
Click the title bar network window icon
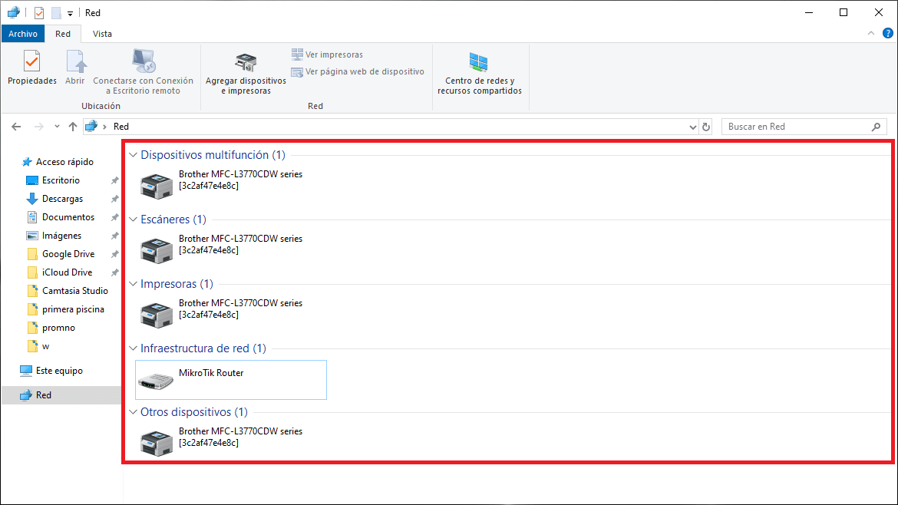(x=14, y=12)
